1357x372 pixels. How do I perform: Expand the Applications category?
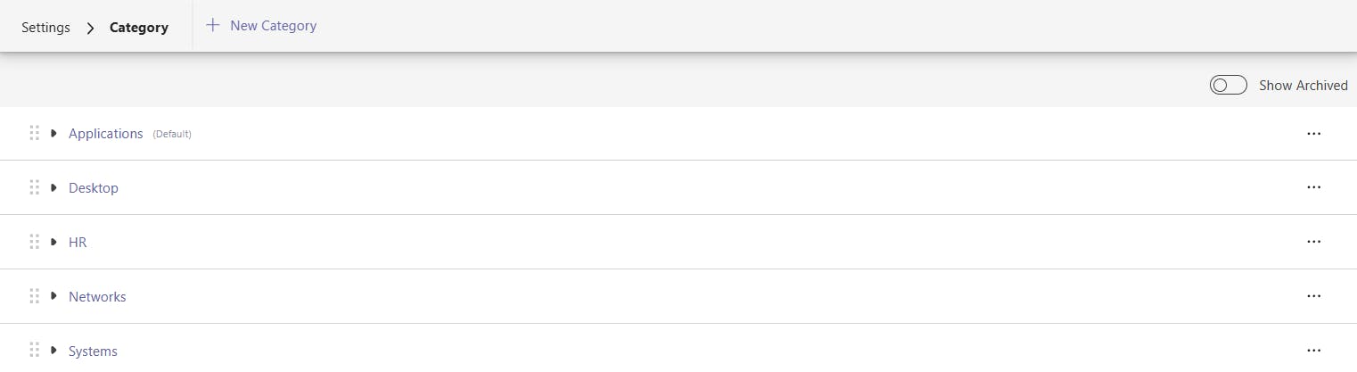coord(54,134)
